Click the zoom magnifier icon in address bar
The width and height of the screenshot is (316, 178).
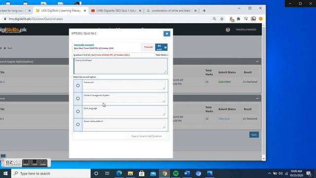click(x=214, y=19)
